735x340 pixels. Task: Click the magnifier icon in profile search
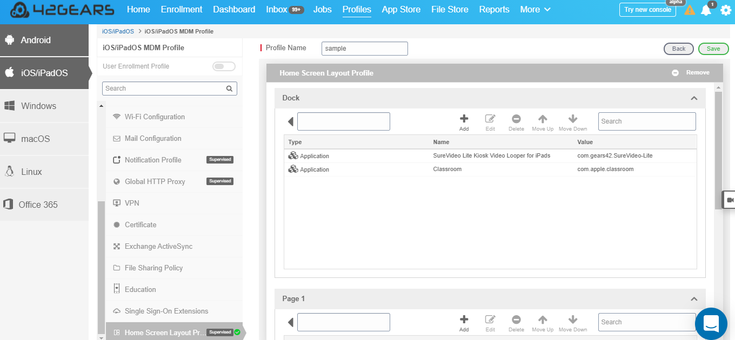coord(229,89)
